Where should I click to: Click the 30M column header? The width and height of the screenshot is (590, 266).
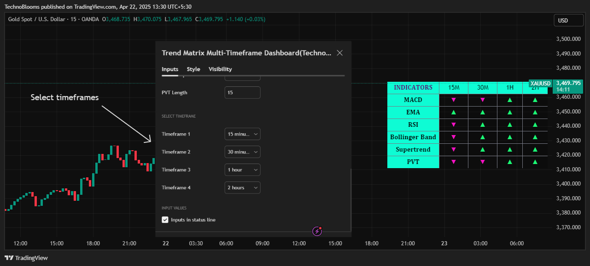coord(483,87)
